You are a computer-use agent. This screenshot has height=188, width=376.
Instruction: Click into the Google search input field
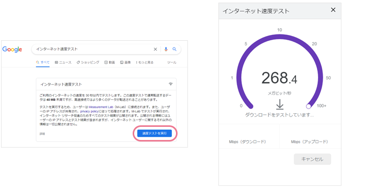pyautogui.click(x=93, y=49)
